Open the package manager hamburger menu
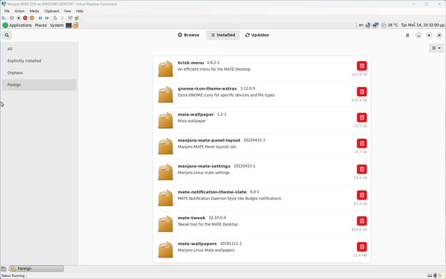446x279 pixels. 408,35
